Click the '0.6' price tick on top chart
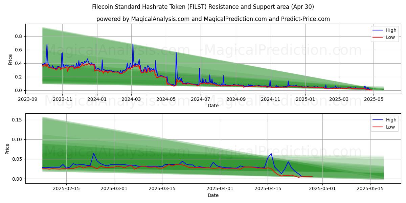This screenshot has width=406, height=203. pyautogui.click(x=19, y=50)
